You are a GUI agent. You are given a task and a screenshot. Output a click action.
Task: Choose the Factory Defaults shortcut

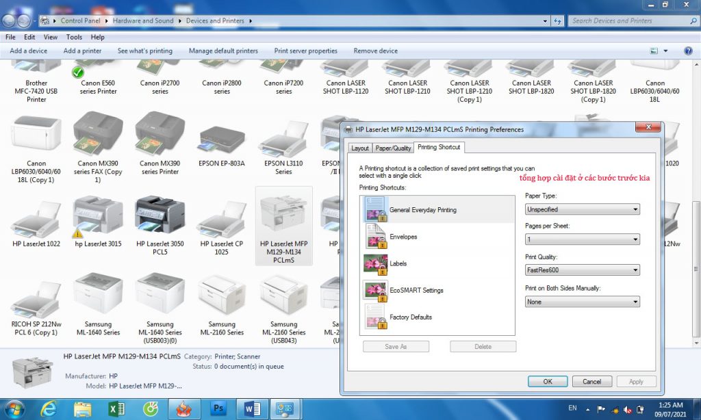point(437,317)
